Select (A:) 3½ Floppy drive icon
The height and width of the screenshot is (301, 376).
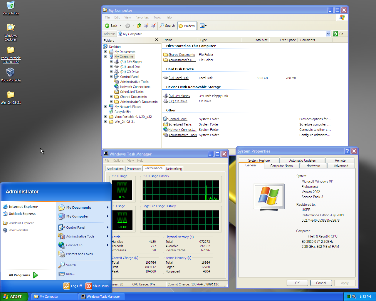coord(166,96)
